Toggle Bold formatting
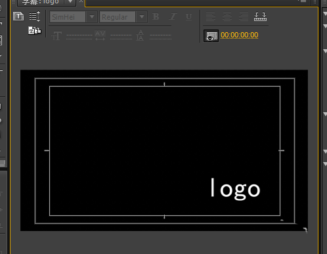Image resolution: width=327 pixels, height=254 pixels. pos(156,16)
